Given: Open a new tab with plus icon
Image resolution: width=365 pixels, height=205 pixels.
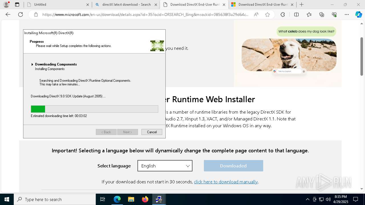Looking at the screenshot, I should pyautogui.click(x=302, y=5).
